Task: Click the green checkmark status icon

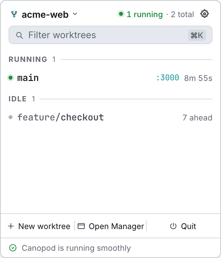Action: (x=13, y=248)
